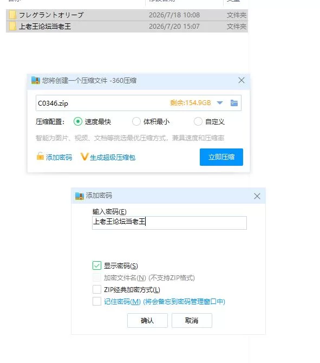Screen dimensions: 320x363
Task: Confirm password with 确认 button
Action: tap(147, 320)
